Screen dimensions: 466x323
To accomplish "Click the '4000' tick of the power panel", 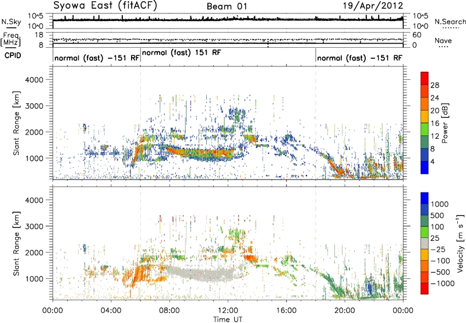I will 34,80.
